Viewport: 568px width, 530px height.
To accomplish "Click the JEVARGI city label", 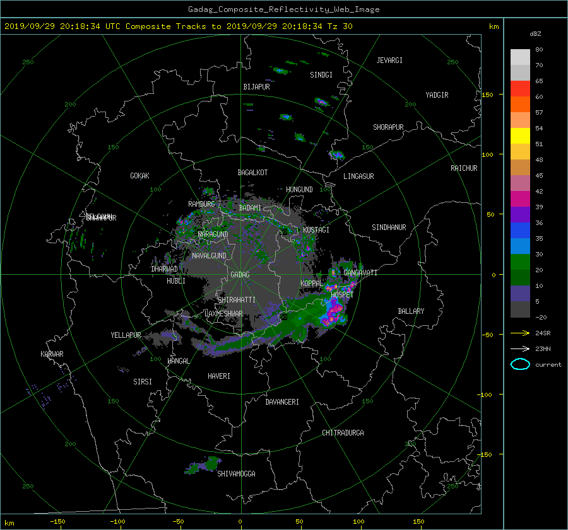I will click(389, 60).
